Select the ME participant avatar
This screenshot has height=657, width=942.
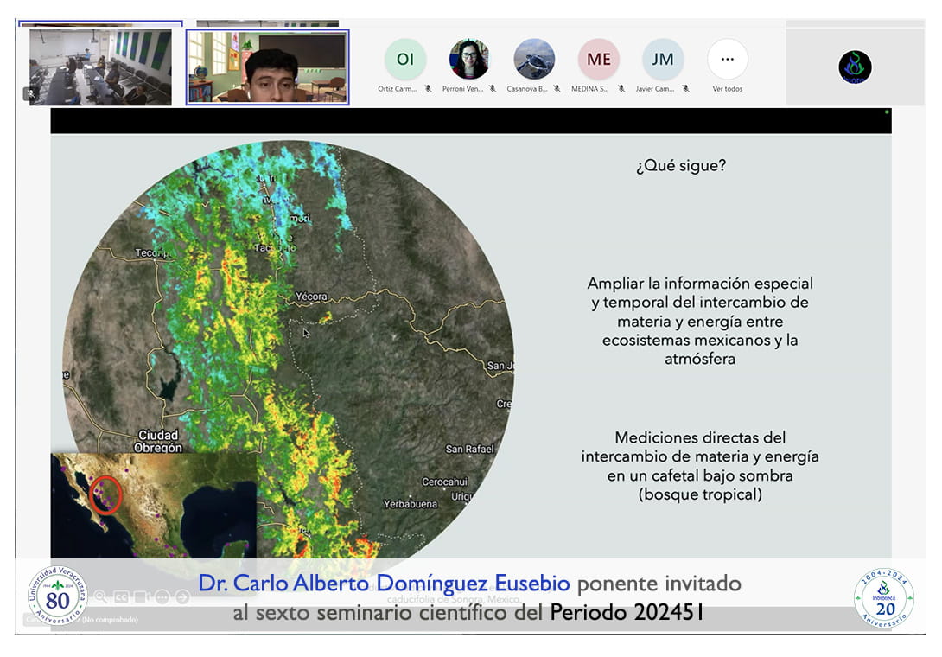coord(598,60)
